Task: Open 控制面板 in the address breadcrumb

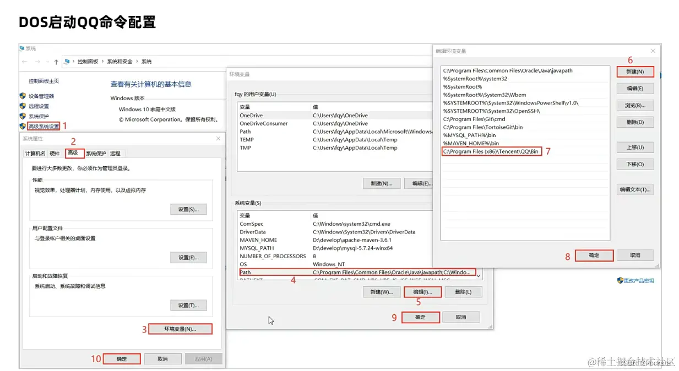Action: click(x=88, y=62)
